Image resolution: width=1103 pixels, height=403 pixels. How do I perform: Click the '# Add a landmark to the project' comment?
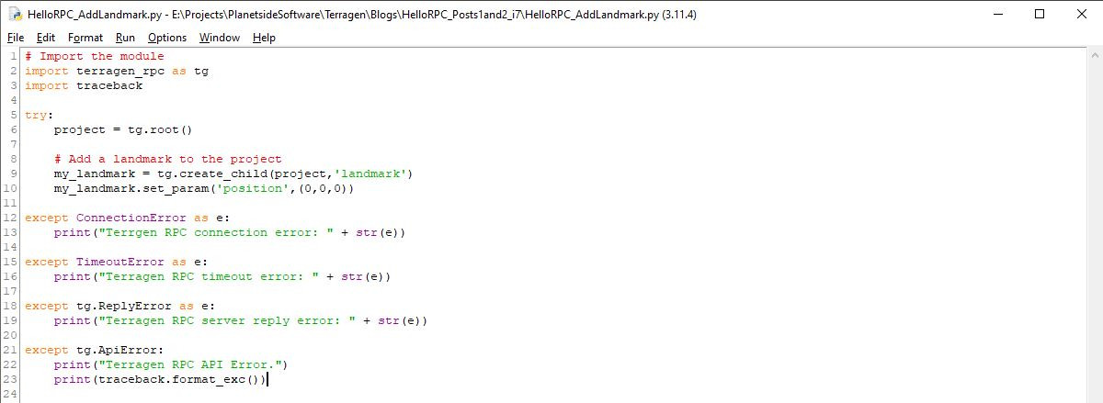coord(168,159)
